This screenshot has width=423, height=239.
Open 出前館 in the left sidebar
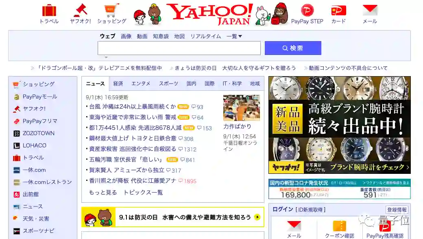coord(31,195)
